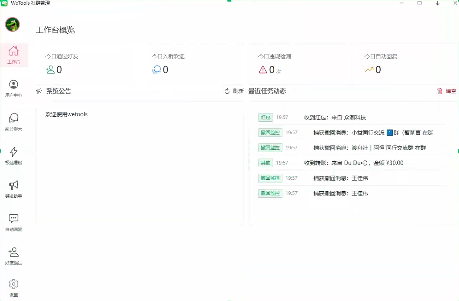Select the 红包 entry from 众潮科技
459x301 pixels.
pyautogui.click(x=335, y=118)
